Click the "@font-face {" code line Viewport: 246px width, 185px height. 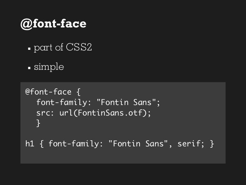(x=53, y=92)
